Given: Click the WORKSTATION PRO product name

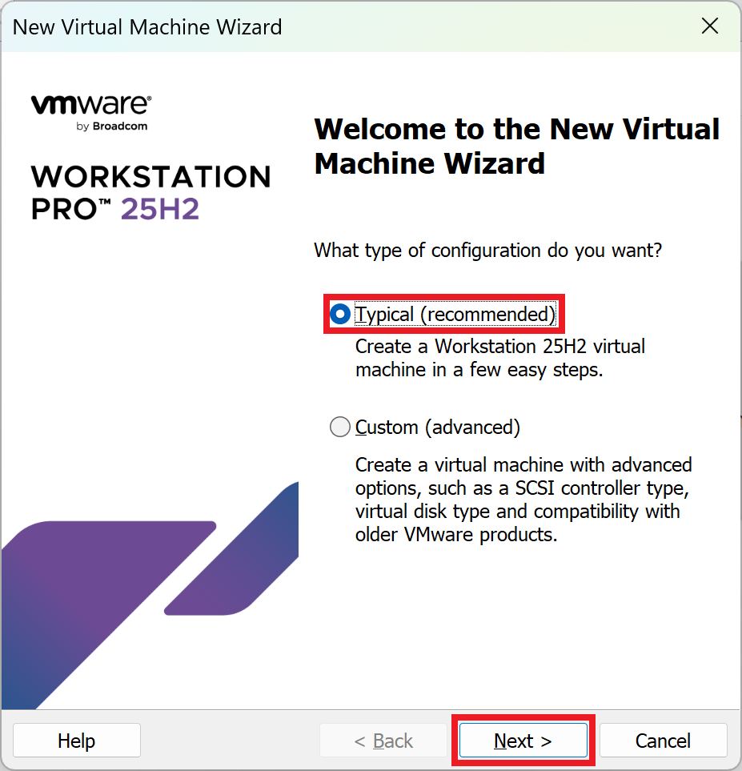Looking at the screenshot, I should tap(150, 177).
